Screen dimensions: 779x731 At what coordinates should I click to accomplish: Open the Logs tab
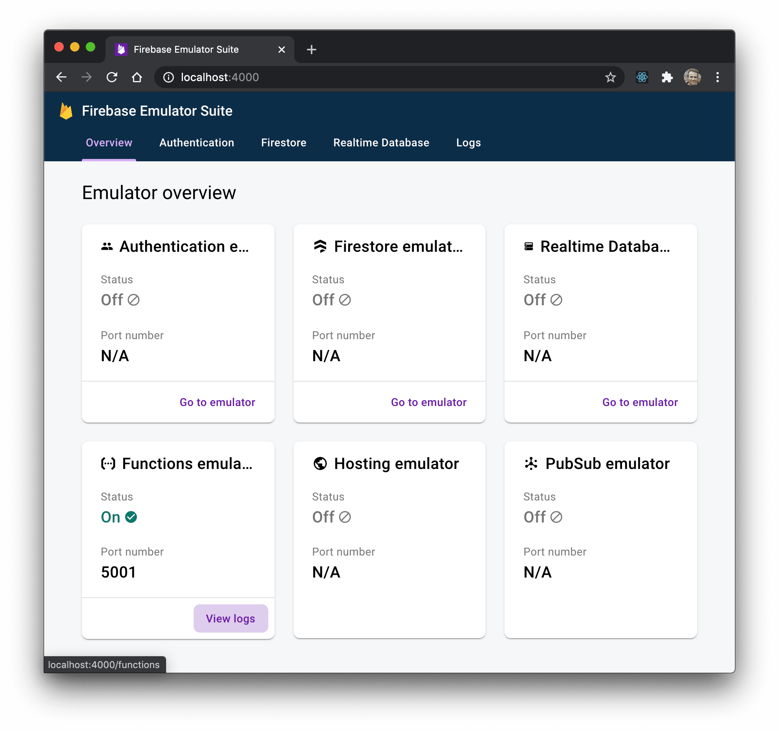tap(468, 142)
